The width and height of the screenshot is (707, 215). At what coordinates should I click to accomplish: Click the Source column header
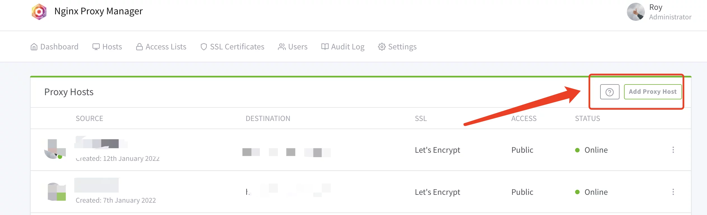tap(89, 118)
